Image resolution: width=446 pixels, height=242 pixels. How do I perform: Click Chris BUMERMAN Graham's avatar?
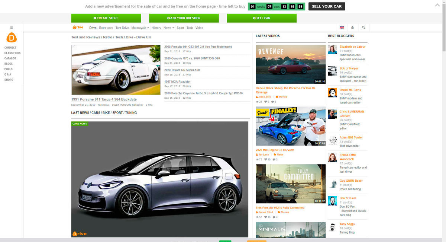pos(332,114)
